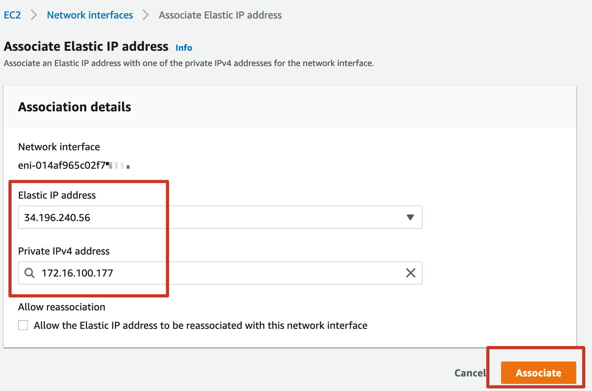Open the select box showing 34.196.240.56
The image size is (592, 391).
tap(220, 217)
